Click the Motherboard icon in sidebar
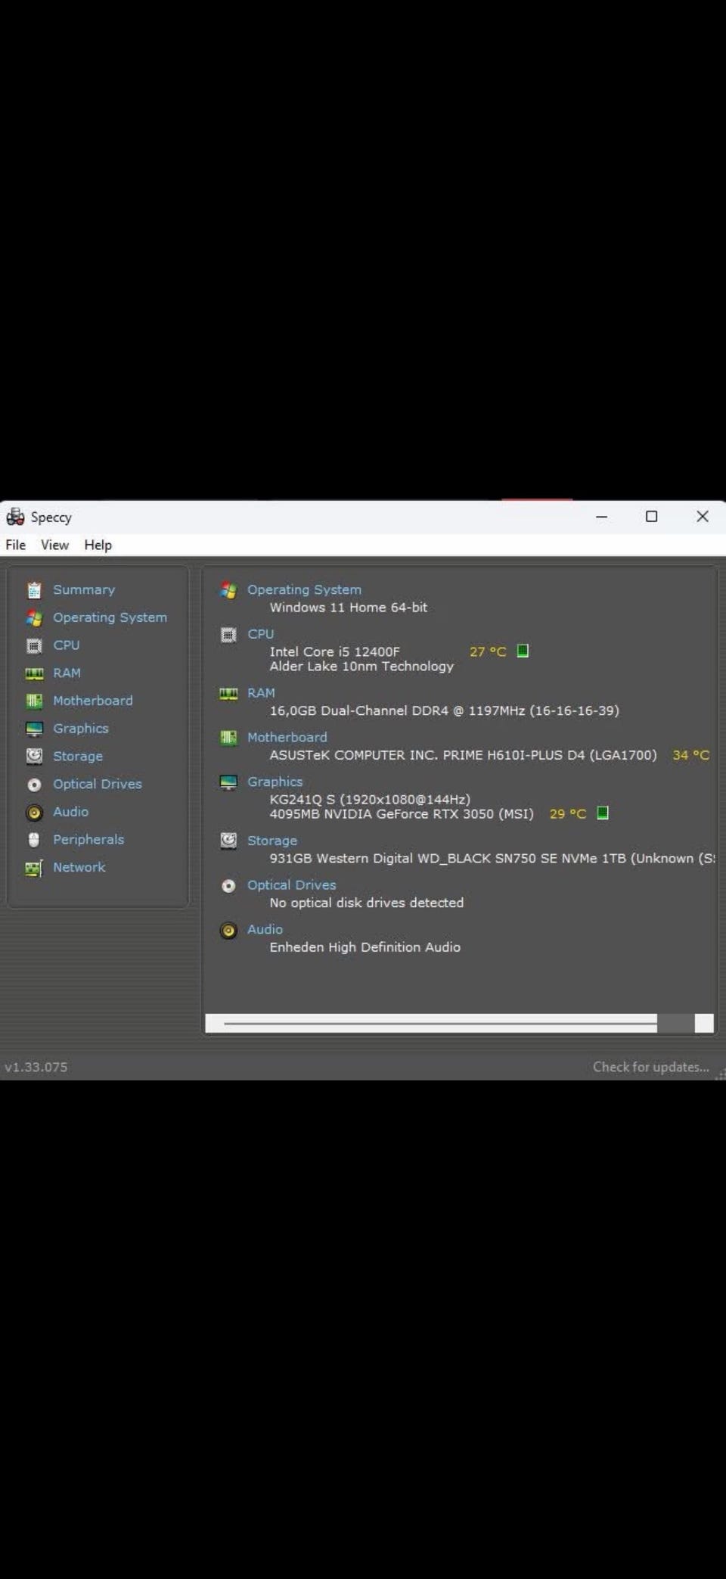This screenshot has height=1579, width=726. pyautogui.click(x=34, y=701)
